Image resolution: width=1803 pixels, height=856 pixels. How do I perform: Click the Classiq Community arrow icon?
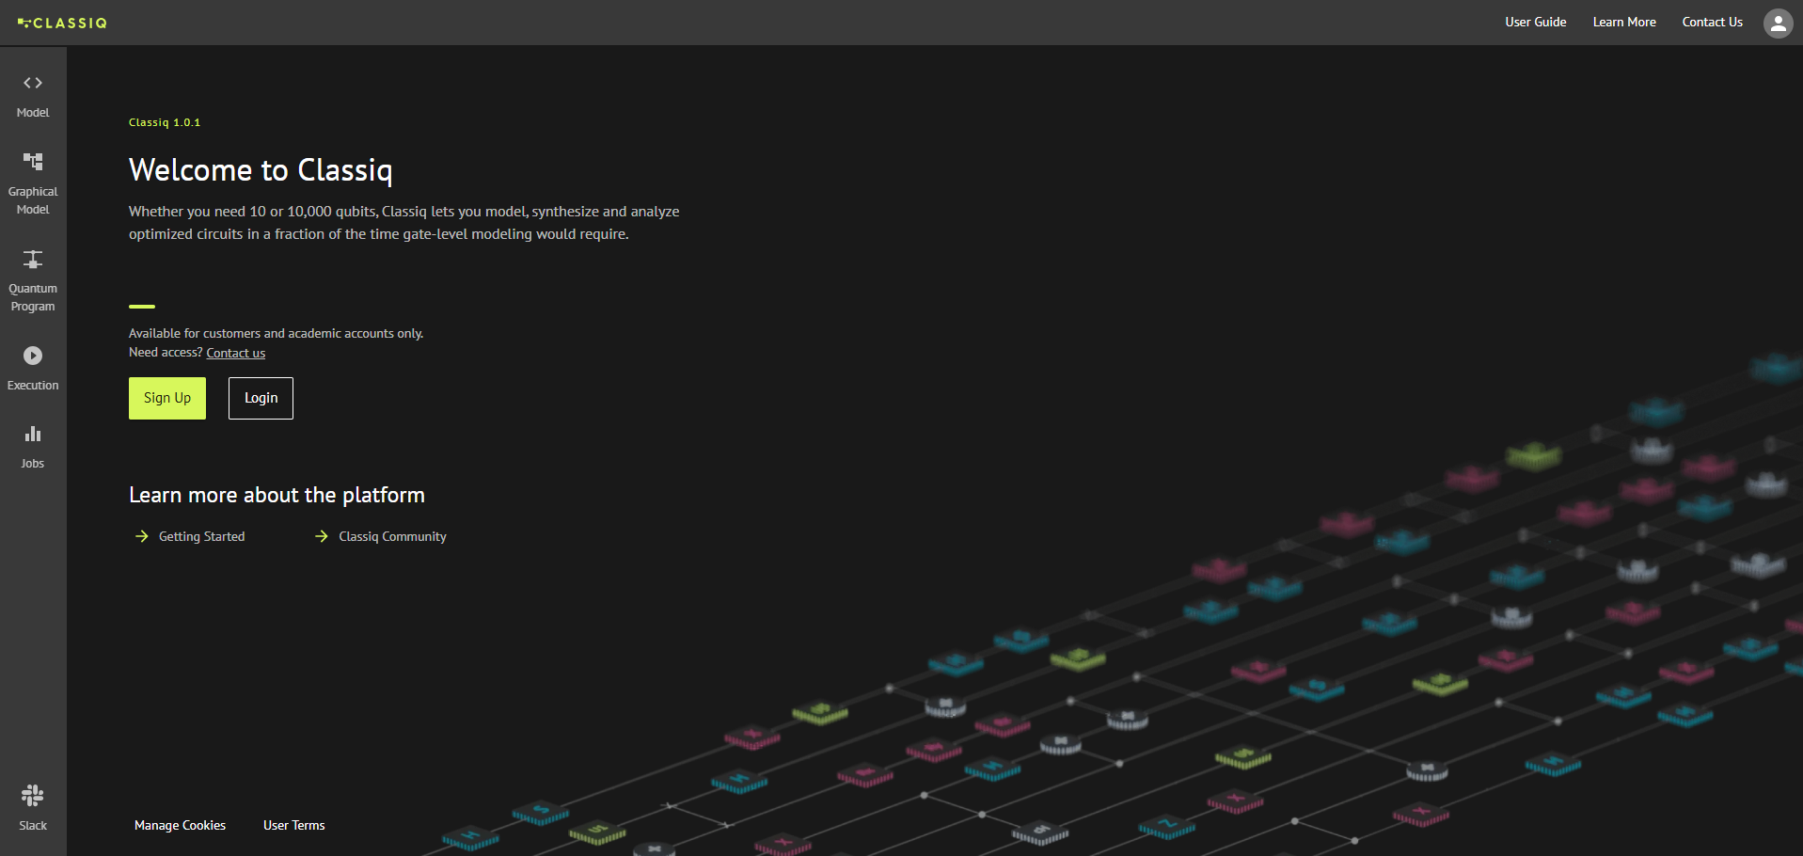[x=320, y=536]
